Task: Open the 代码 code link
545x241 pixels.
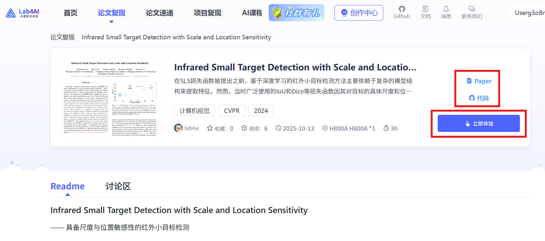Action: click(479, 98)
